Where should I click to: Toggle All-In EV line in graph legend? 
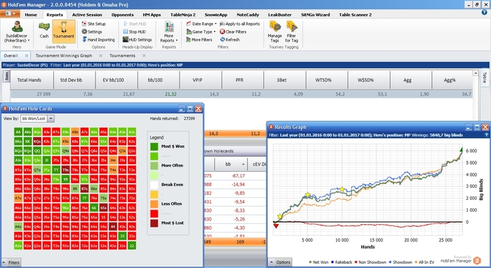(424, 262)
